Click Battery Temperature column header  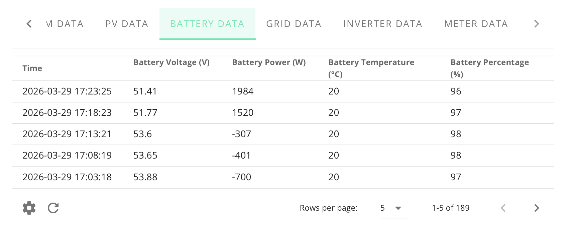point(371,68)
